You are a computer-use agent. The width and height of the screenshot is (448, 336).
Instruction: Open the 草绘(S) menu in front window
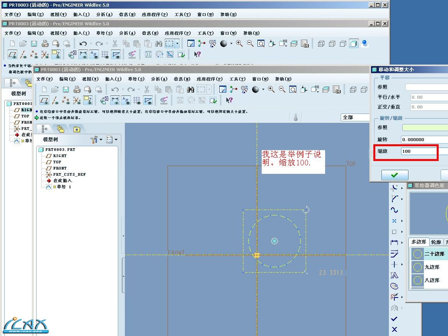tap(136, 79)
